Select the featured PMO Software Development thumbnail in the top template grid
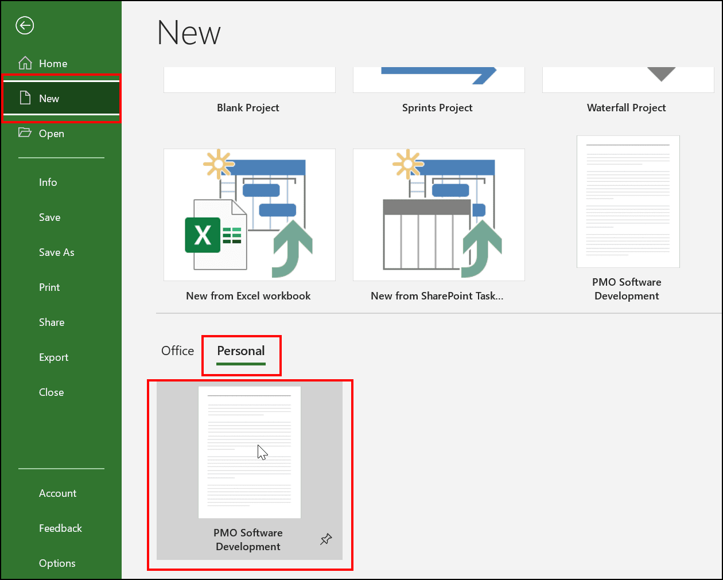The image size is (723, 580). (x=628, y=201)
